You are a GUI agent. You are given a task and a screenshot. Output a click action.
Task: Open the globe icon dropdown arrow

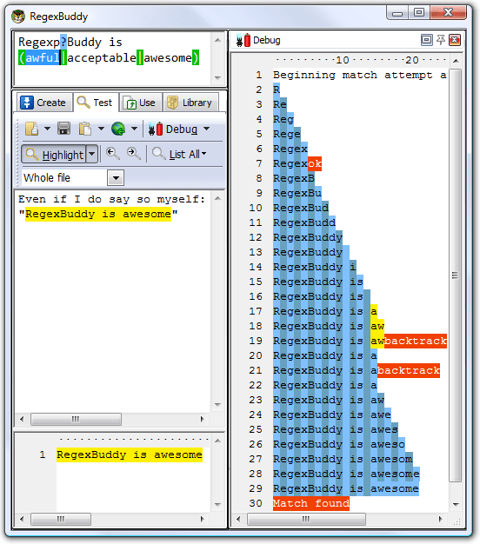[x=134, y=129]
